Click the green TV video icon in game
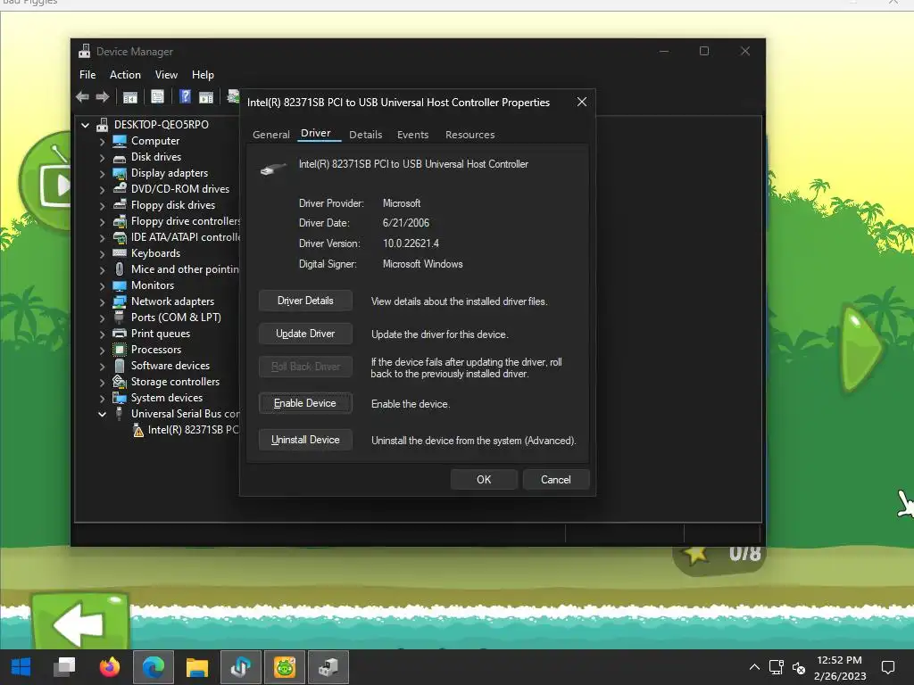Image resolution: width=914 pixels, height=685 pixels. point(45,182)
